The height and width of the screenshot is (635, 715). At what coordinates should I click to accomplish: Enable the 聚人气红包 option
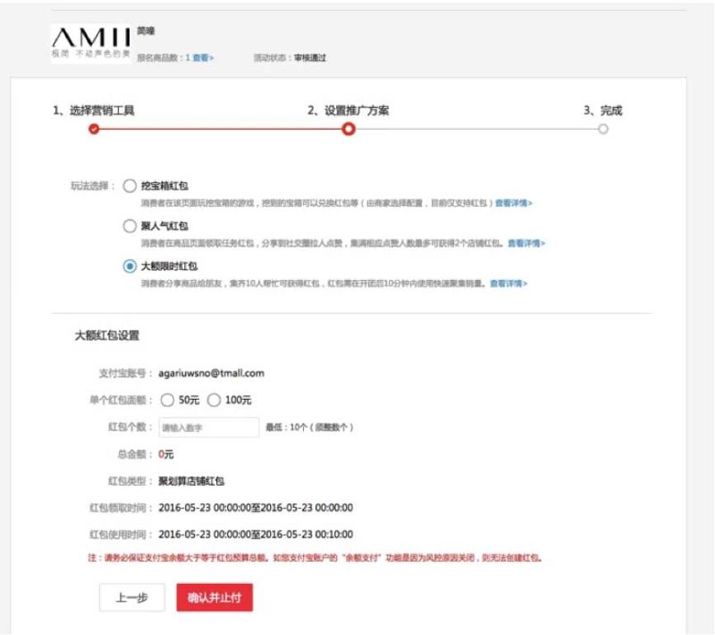[130, 225]
